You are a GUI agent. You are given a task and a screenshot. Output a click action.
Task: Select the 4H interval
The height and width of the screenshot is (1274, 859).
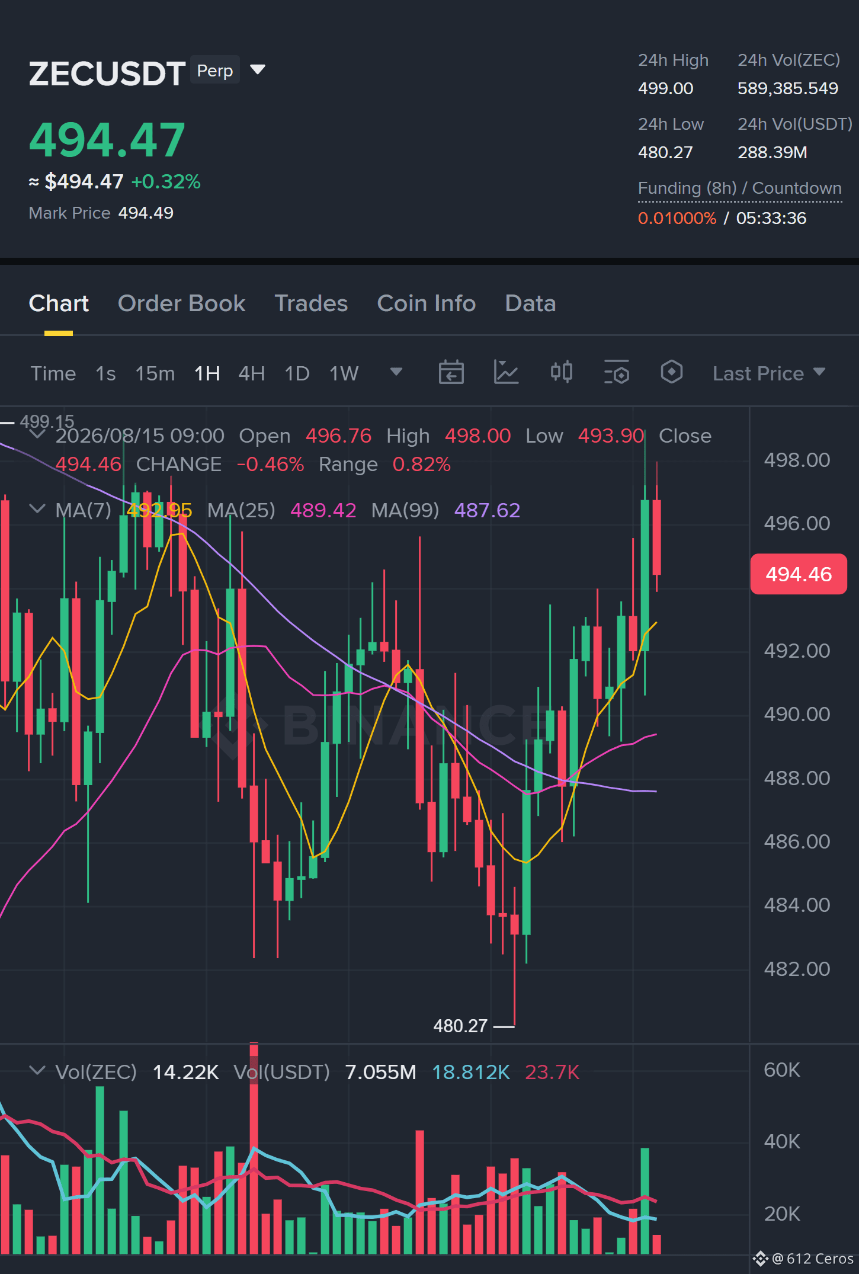click(252, 373)
